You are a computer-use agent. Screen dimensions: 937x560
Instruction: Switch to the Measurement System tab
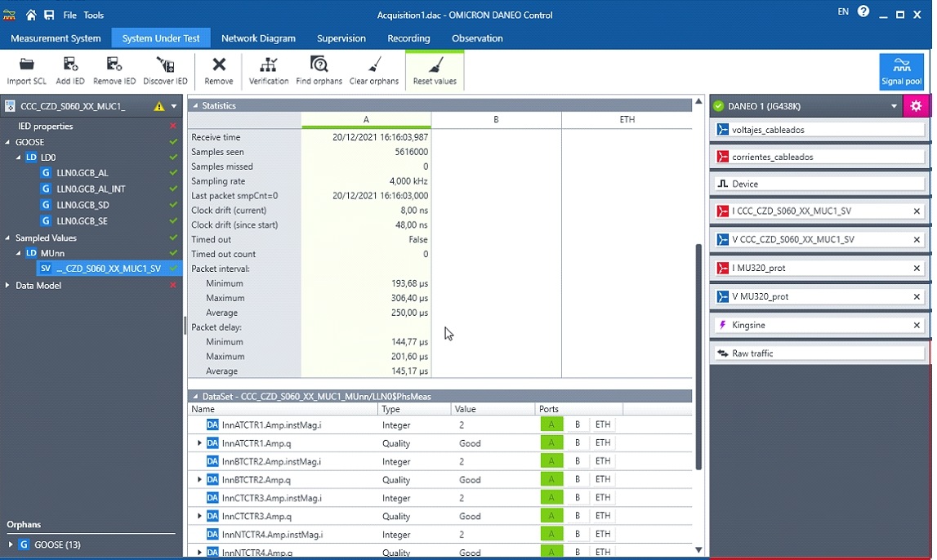(x=56, y=38)
